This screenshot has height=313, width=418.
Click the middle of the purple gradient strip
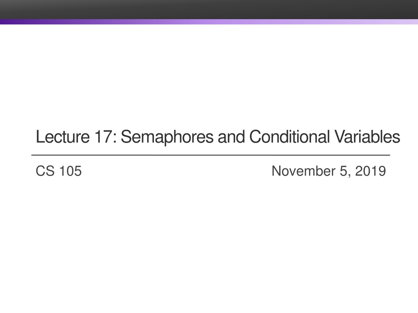click(209, 22)
